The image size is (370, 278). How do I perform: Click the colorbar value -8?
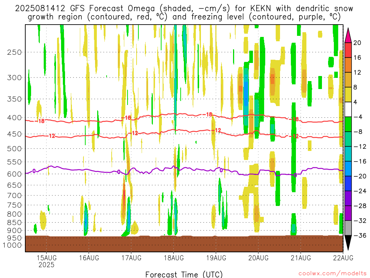point(358,132)
